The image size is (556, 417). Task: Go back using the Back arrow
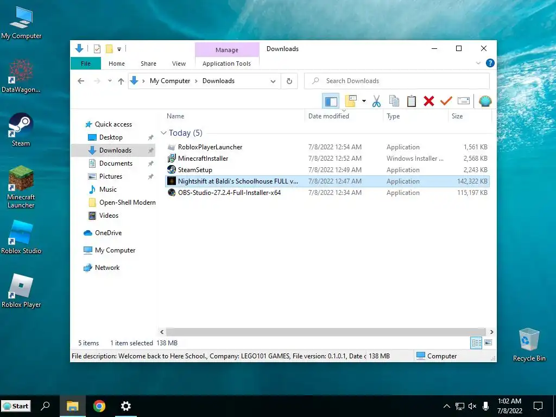[81, 81]
